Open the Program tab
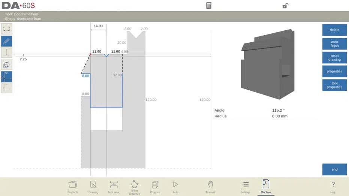 pos(155,187)
